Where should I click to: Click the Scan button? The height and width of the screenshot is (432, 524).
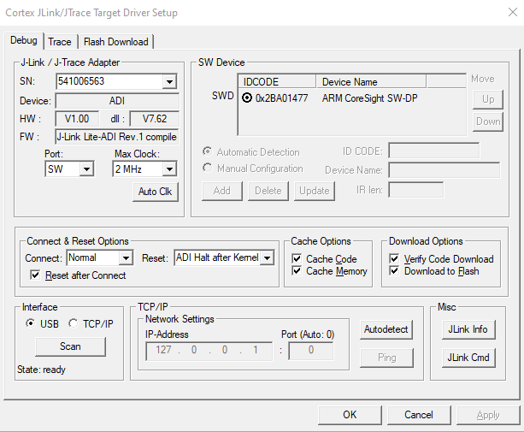(x=70, y=346)
